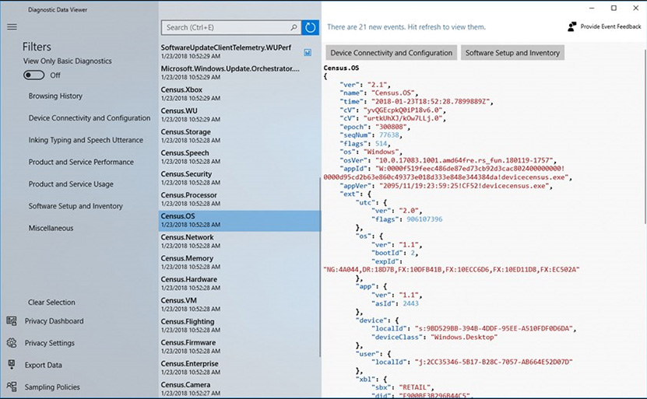Filter by Browsing History

(x=55, y=96)
